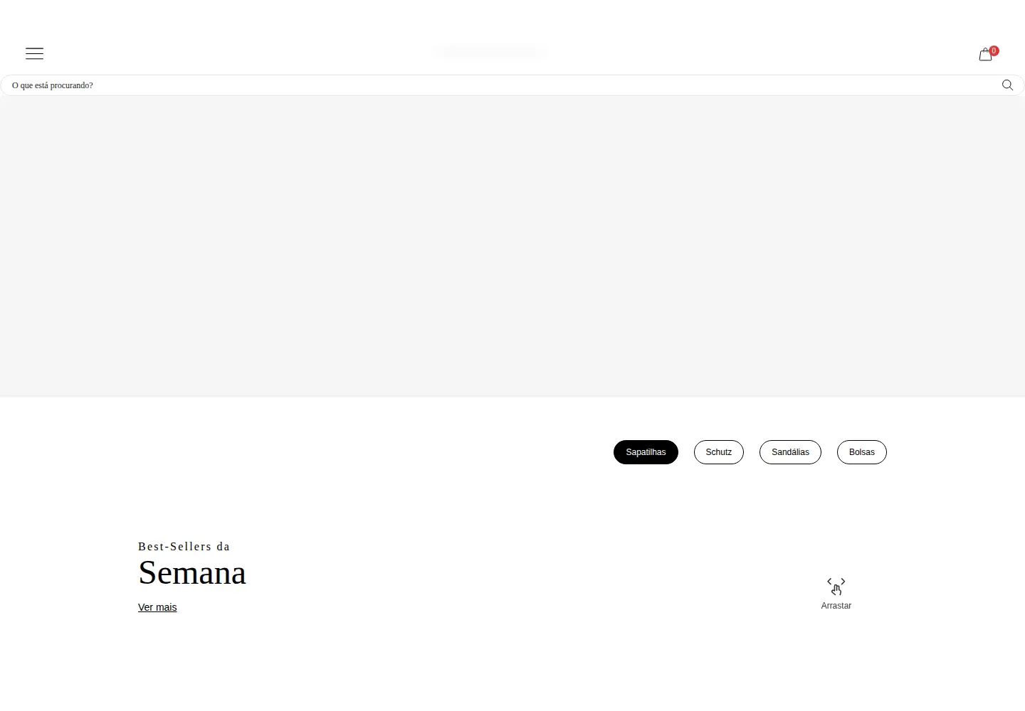Click the hand drag icon above Arrastar
1025x711 pixels.
coord(836,590)
